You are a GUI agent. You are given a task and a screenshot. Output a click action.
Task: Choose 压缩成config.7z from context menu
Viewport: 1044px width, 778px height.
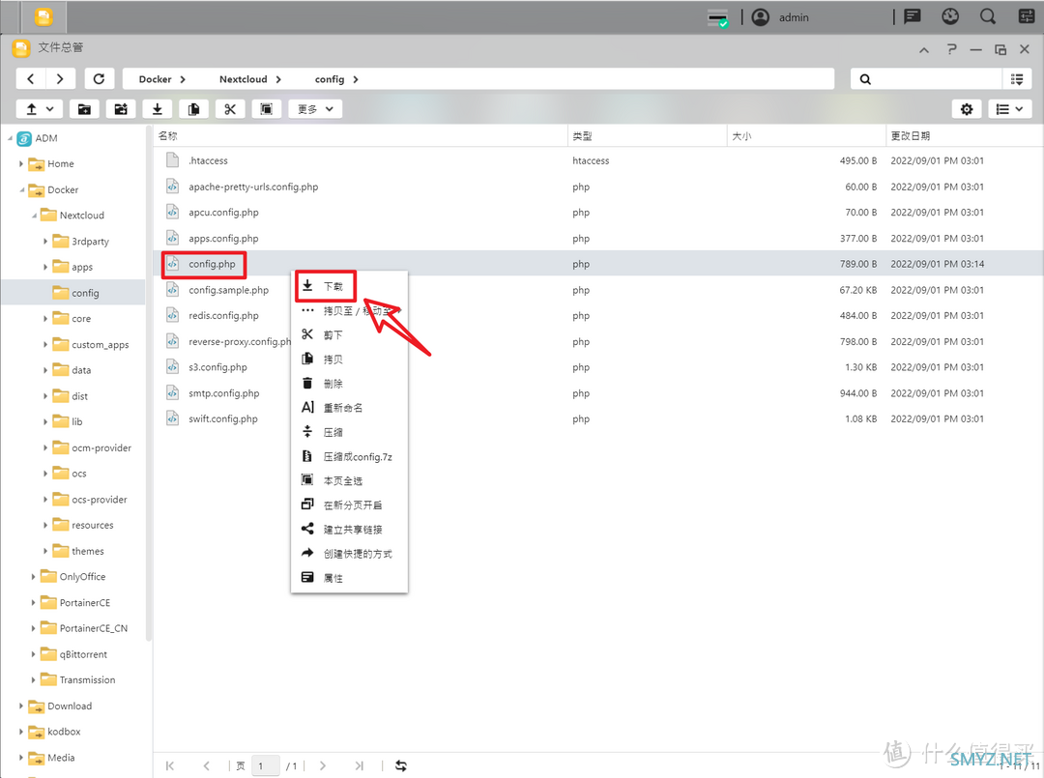(x=349, y=456)
